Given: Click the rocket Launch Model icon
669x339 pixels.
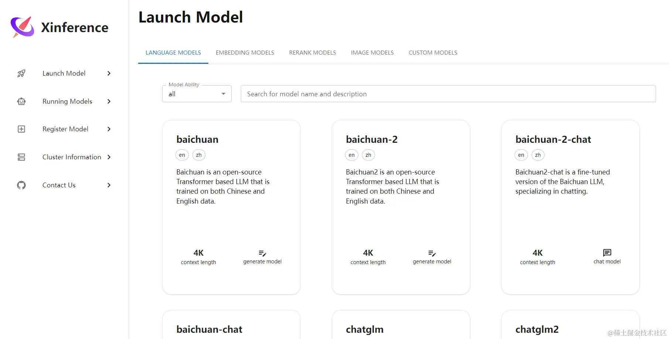Looking at the screenshot, I should point(21,73).
